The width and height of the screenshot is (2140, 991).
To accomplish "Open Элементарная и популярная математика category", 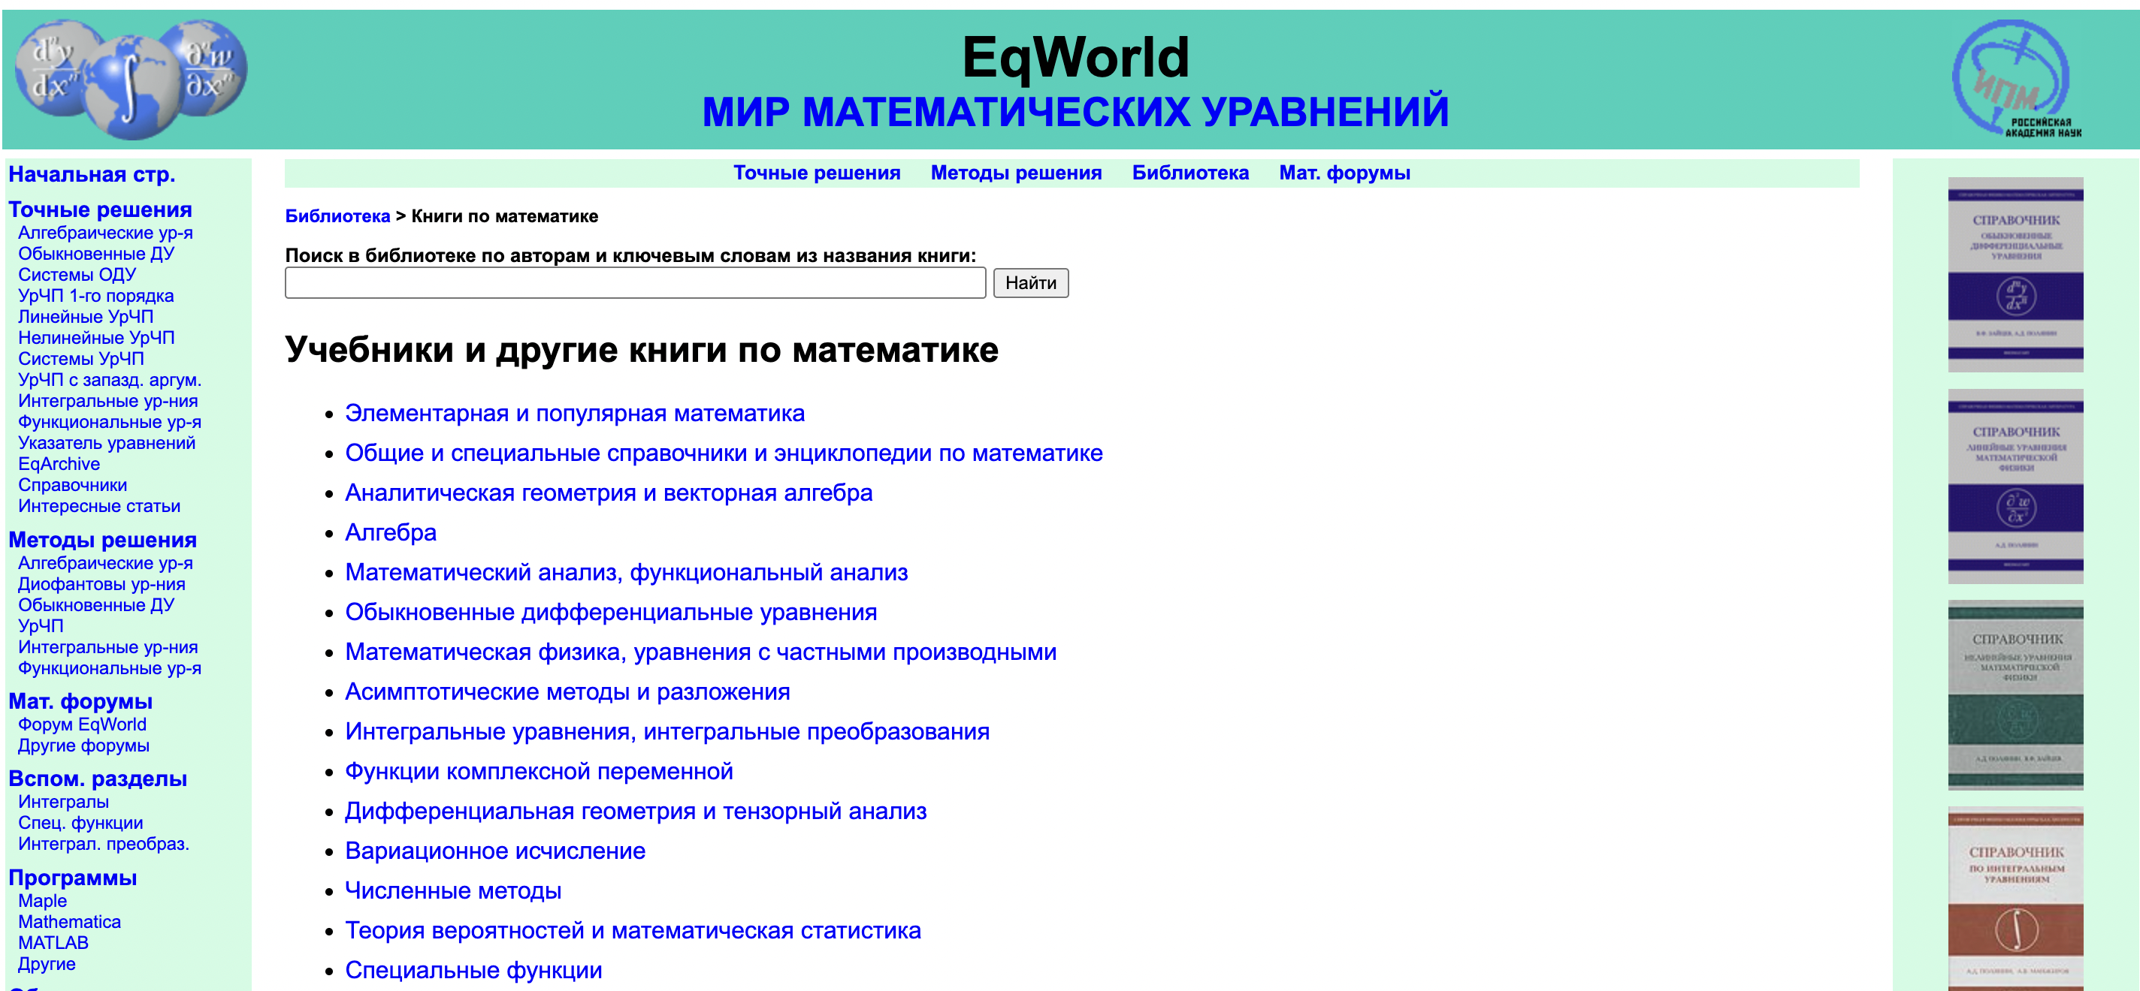I will click(x=575, y=414).
